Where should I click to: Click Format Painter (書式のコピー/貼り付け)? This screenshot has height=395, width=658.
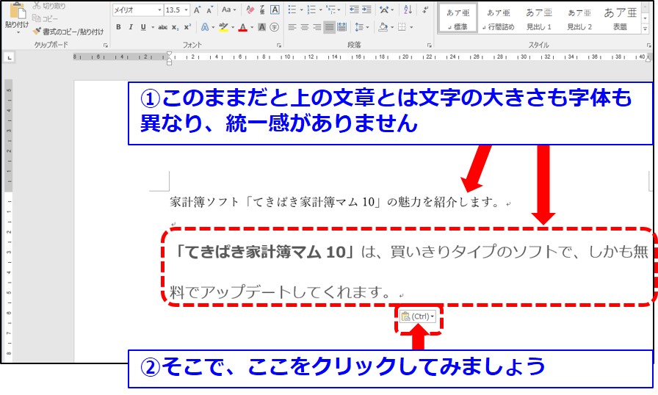(68, 32)
